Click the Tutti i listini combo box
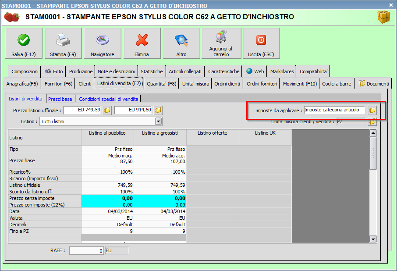Image resolution: width=397 pixels, height=271 pixels. 101,121
